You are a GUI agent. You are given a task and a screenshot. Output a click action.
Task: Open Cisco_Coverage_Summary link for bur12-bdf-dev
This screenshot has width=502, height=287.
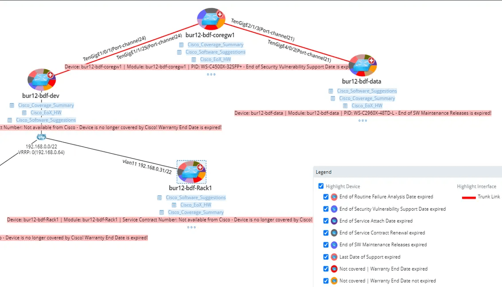pos(46,105)
